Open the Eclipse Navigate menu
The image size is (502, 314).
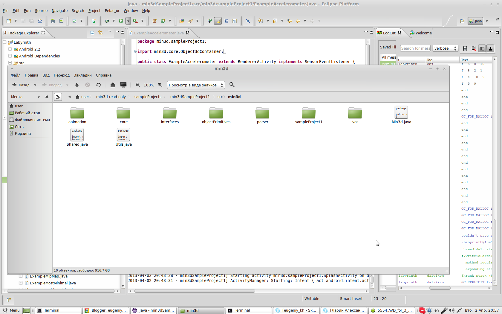(x=59, y=11)
